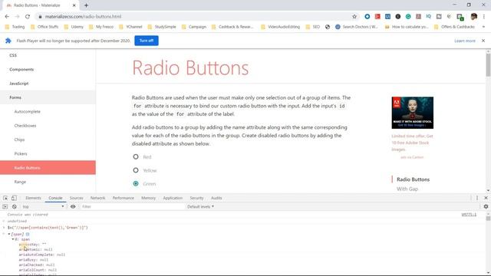The image size is (491, 276).
Task: Jump to With Gap section link
Action: coord(407,189)
